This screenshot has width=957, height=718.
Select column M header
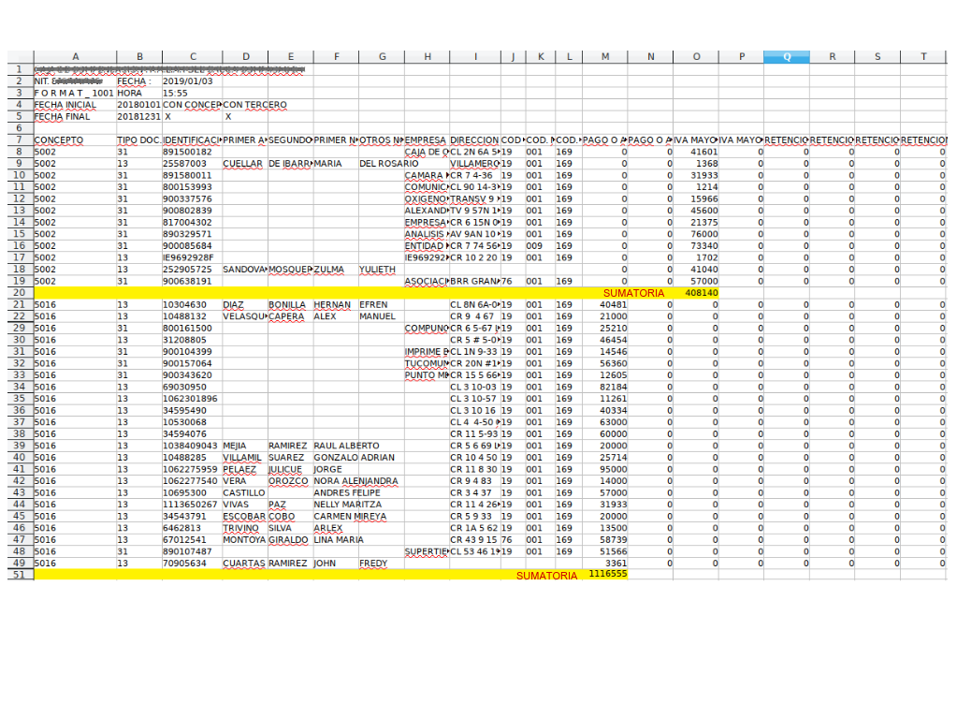[x=604, y=56]
